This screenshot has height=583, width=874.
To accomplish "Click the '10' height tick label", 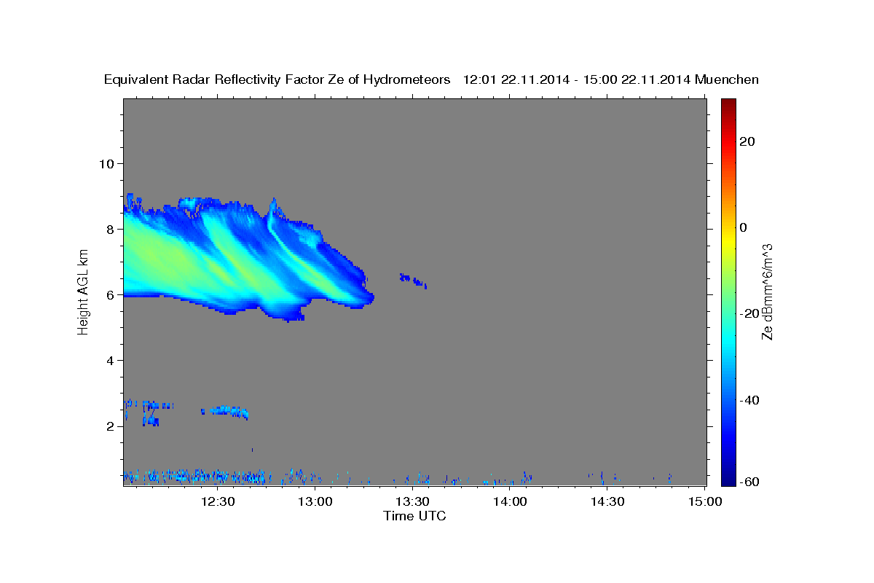I will (x=106, y=163).
